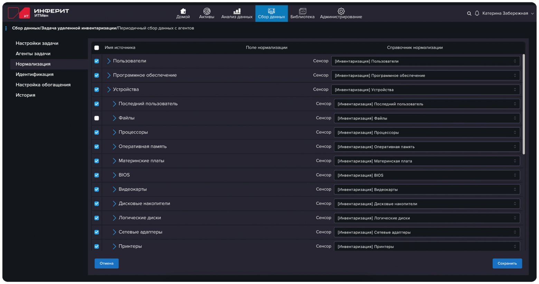Open [Инвентаризация] Программное обеспечение dropdown
This screenshot has width=539, height=284.
[x=426, y=75]
